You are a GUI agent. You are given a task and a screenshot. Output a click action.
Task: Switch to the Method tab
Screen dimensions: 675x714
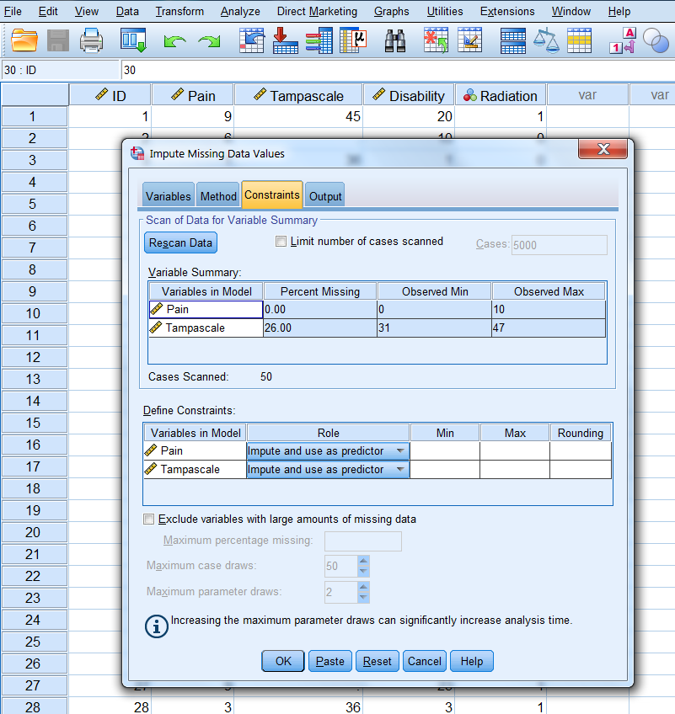click(x=218, y=196)
